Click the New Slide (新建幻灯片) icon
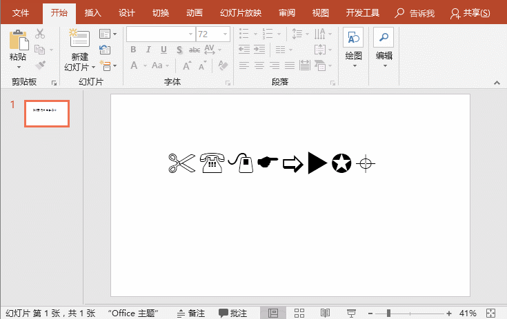 tap(79, 40)
